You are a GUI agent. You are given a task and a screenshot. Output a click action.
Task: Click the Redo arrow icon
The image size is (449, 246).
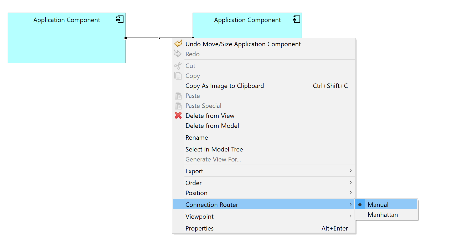coord(178,54)
